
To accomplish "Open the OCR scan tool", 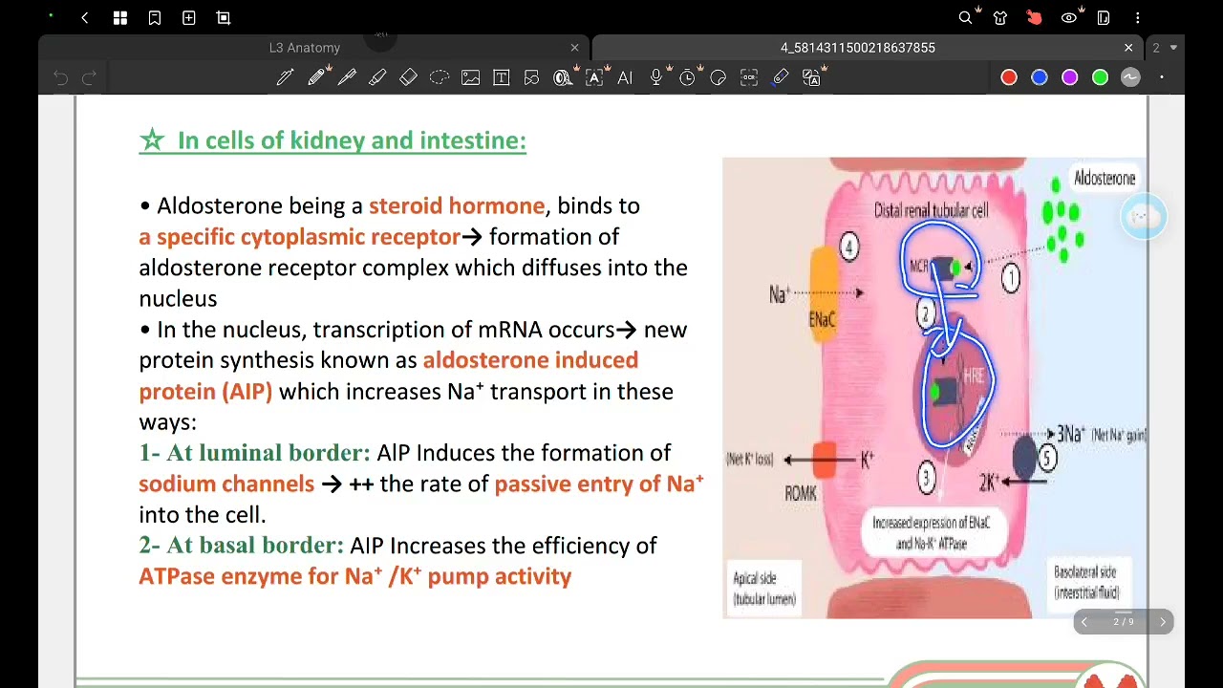I will tap(749, 77).
